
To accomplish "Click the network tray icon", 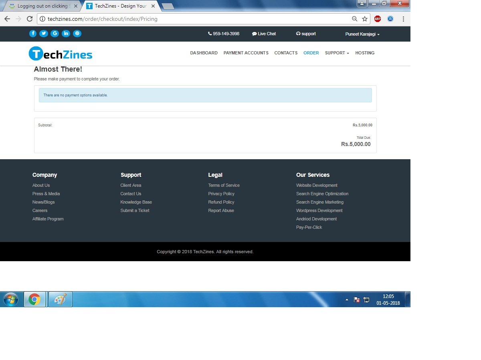I will pos(366,300).
